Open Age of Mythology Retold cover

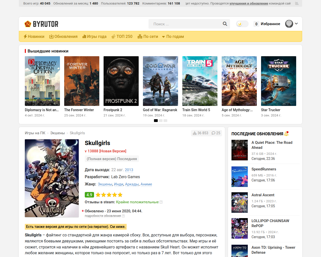[x=239, y=81]
